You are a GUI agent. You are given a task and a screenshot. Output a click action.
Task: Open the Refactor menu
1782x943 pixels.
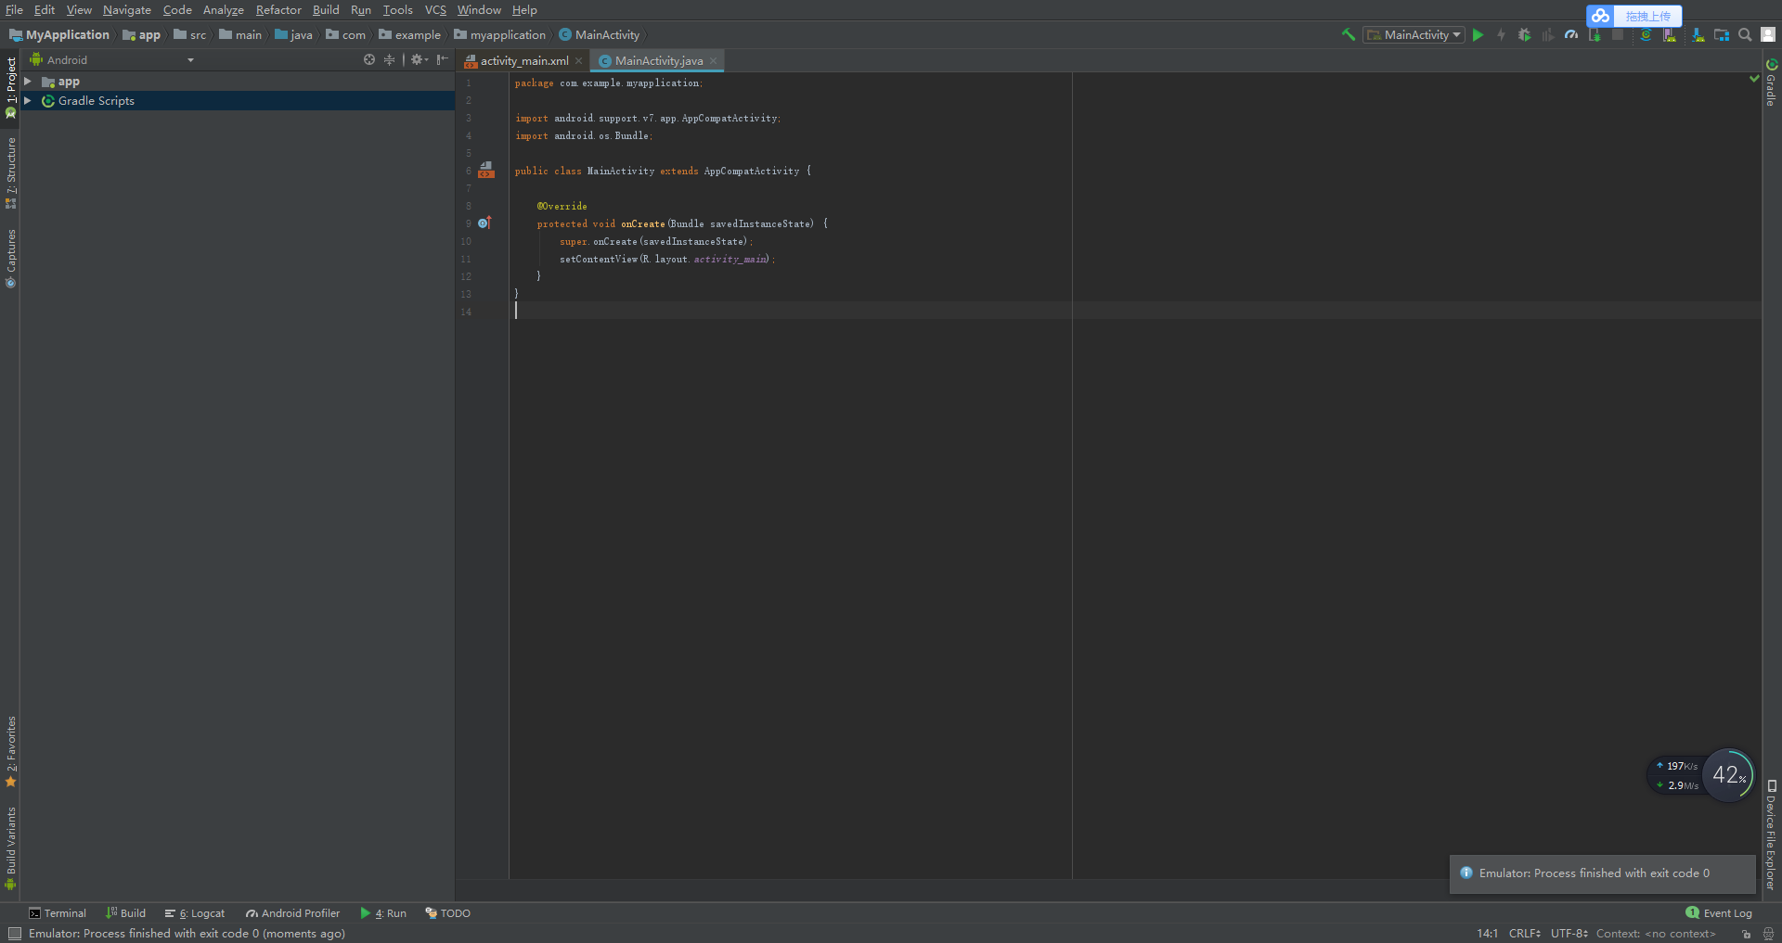point(278,9)
